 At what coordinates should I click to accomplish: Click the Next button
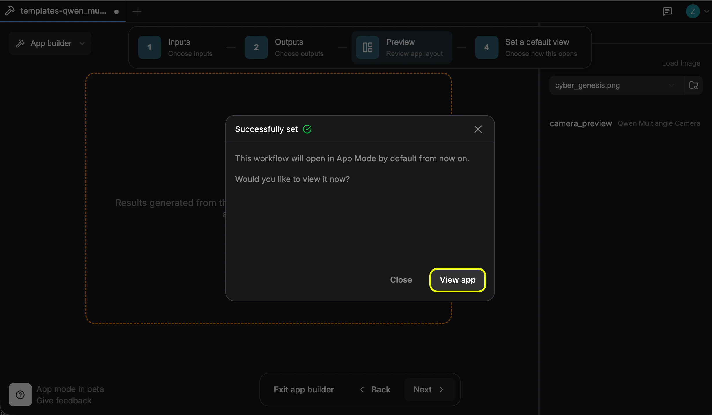429,390
